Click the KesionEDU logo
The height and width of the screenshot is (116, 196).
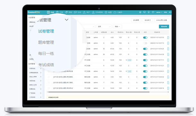point(34,12)
